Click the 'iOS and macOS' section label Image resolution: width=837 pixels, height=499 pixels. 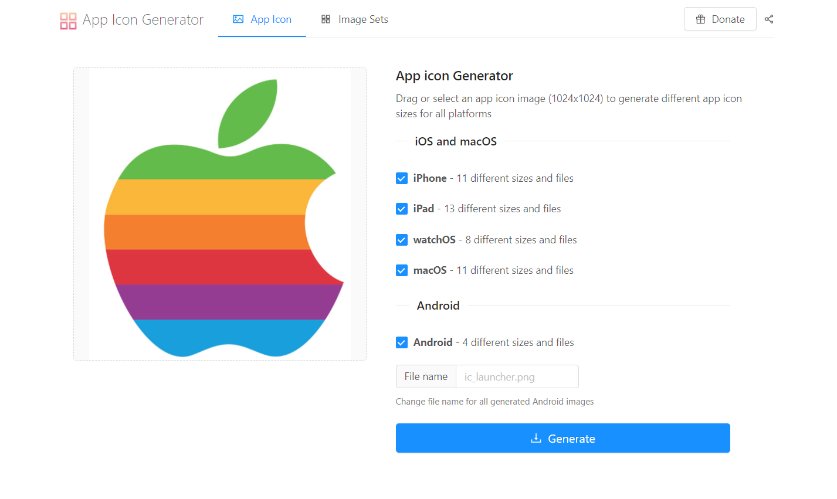point(456,141)
